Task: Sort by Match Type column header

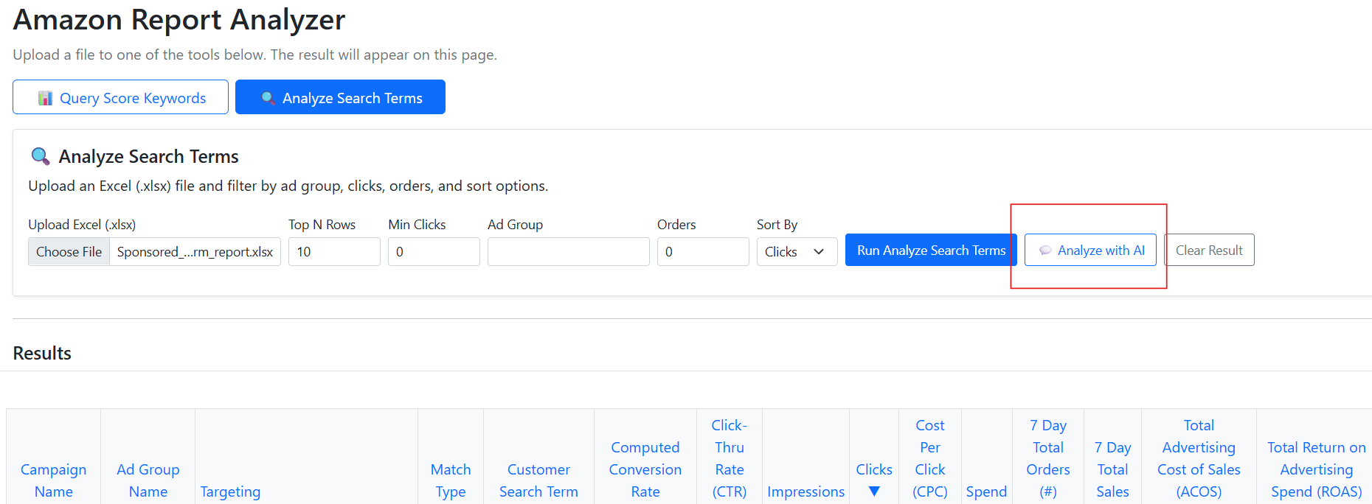Action: click(450, 480)
